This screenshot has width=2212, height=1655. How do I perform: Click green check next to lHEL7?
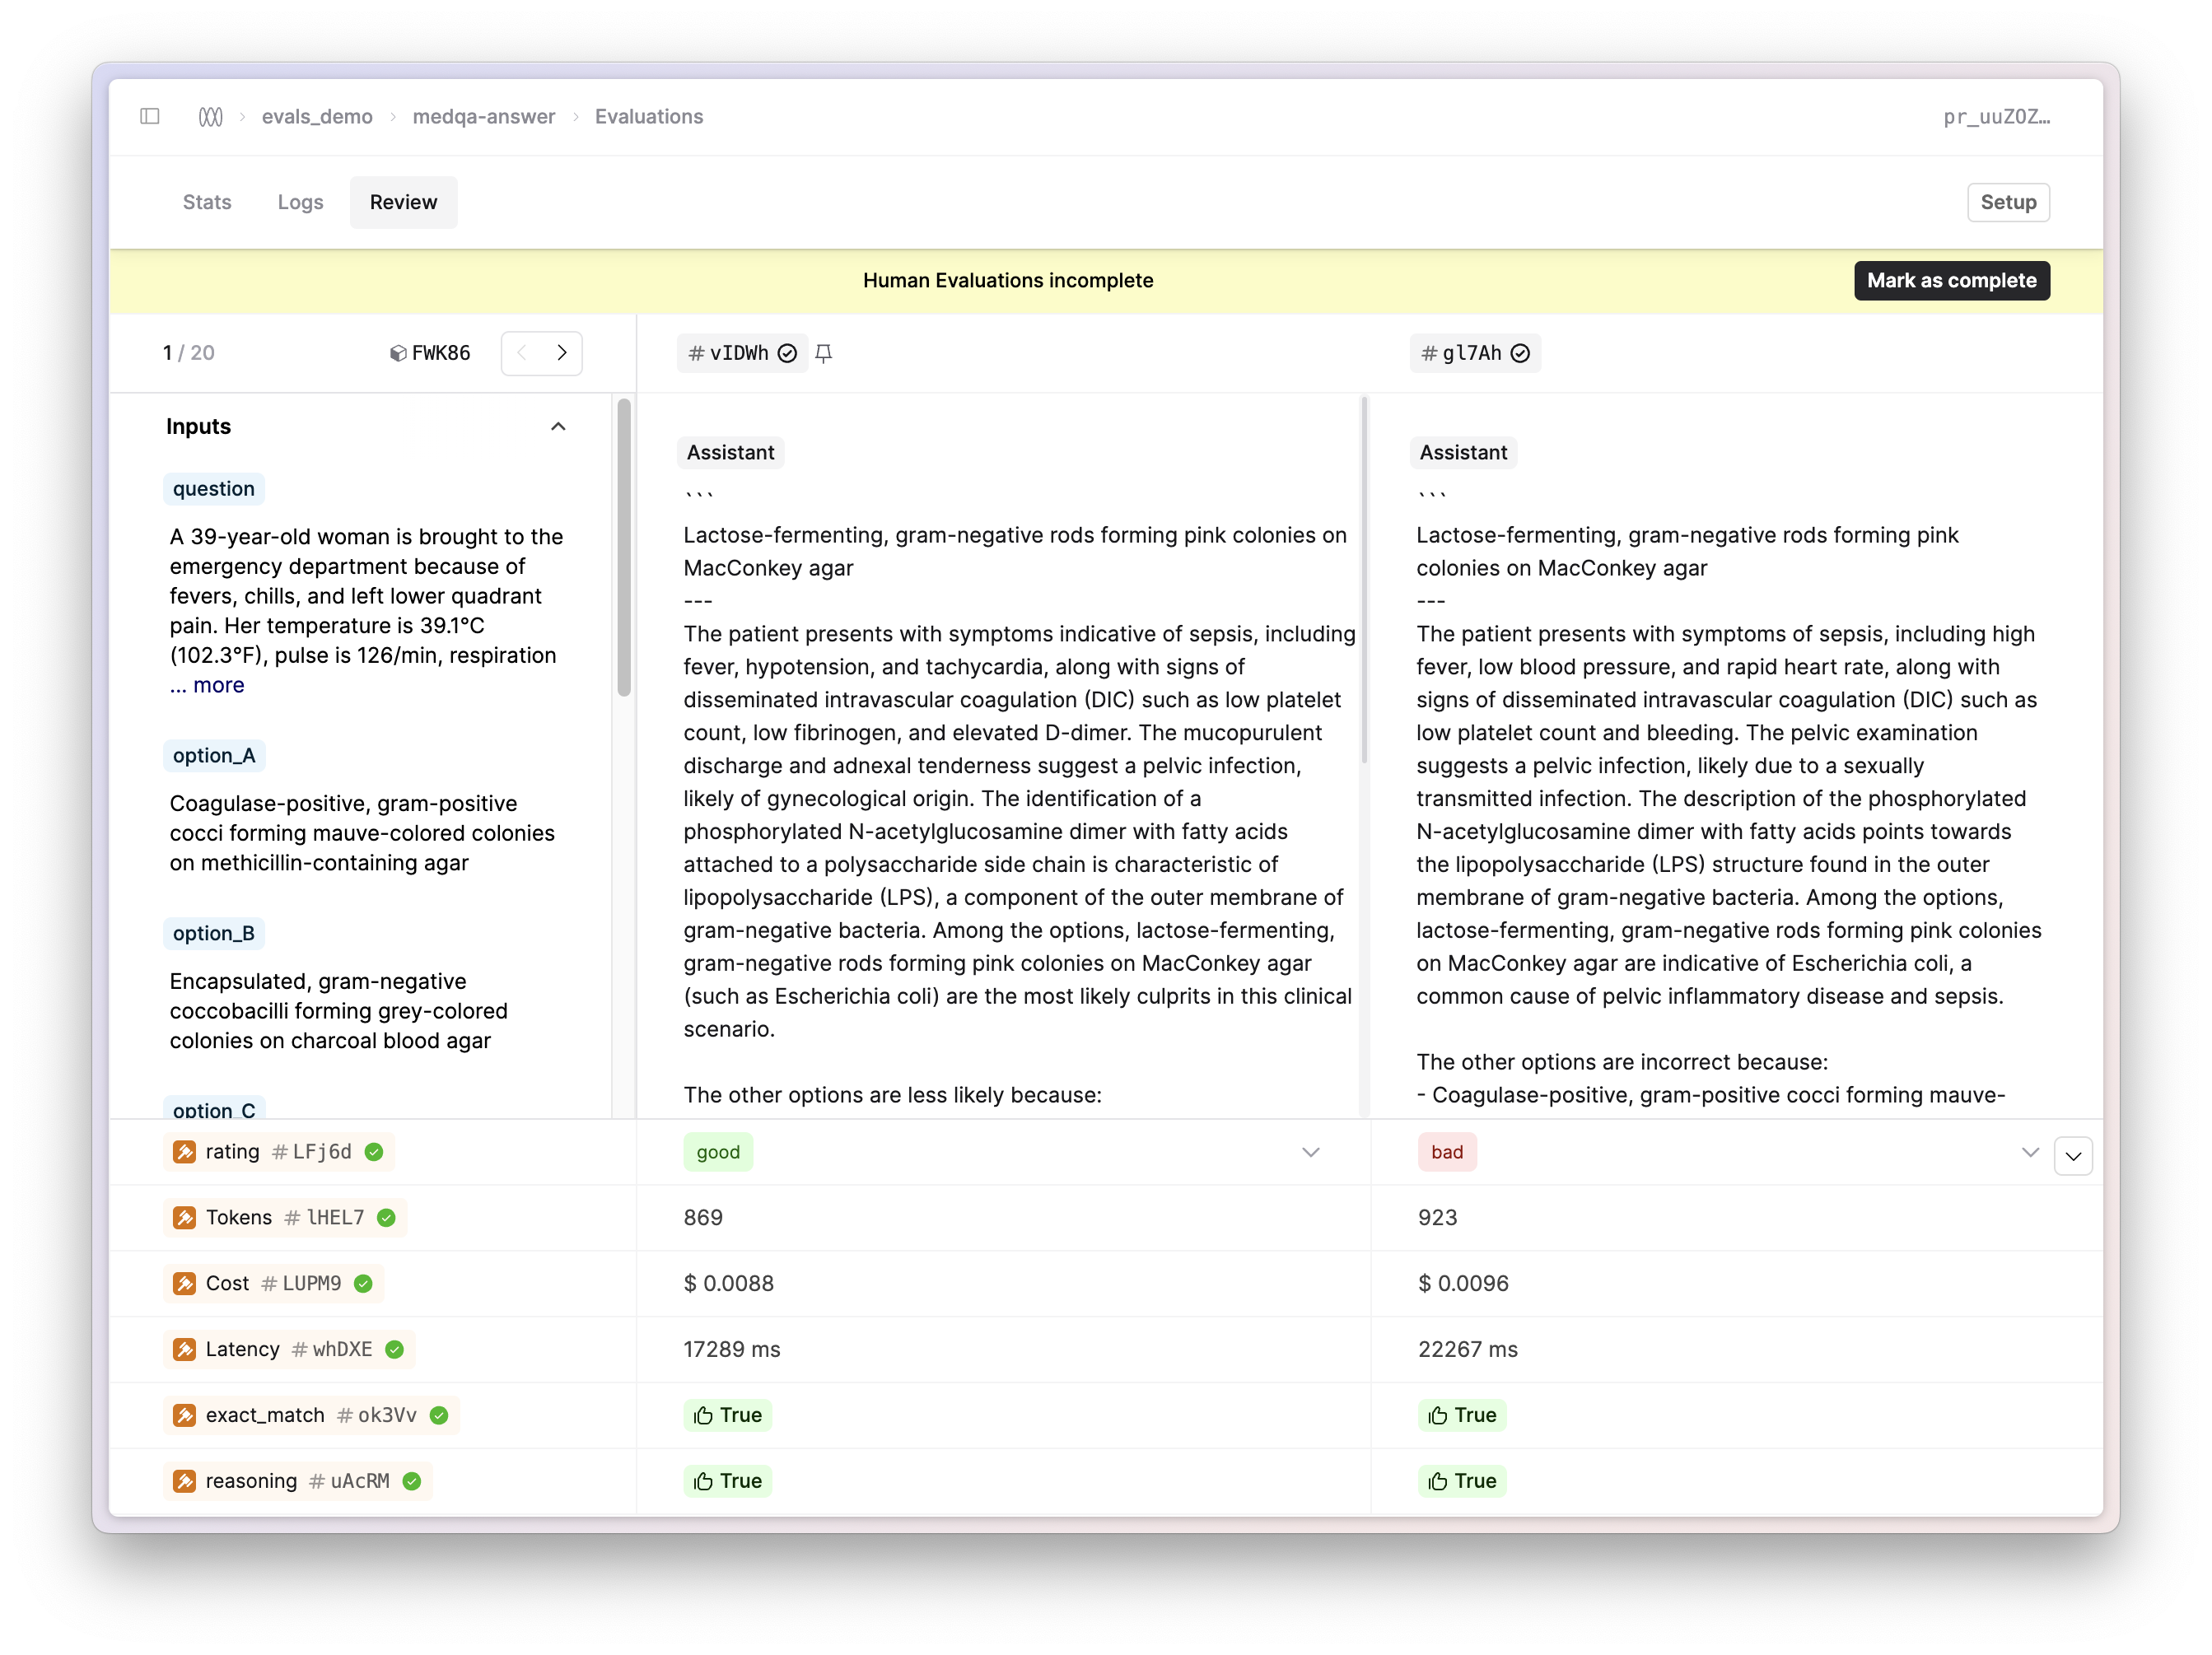(386, 1218)
